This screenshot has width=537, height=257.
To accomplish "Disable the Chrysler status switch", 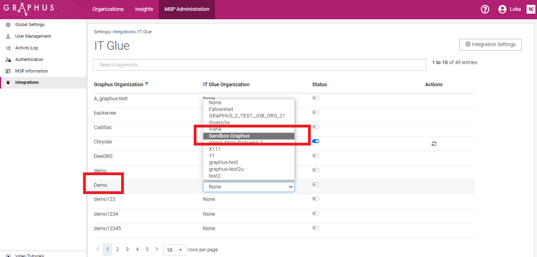I will coord(316,141).
